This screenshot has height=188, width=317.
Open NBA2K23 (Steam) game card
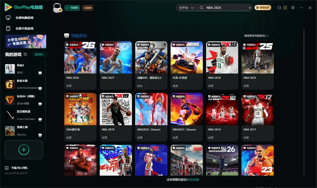tap(187, 117)
